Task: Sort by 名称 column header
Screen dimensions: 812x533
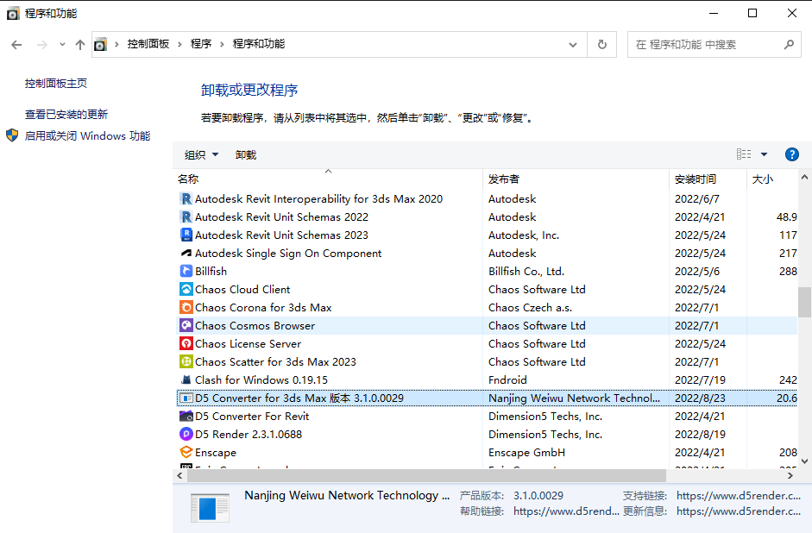Action: coord(328,179)
